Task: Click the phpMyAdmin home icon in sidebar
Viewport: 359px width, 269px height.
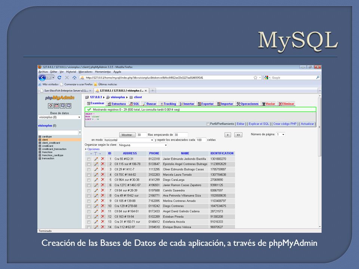Action: [50, 106]
